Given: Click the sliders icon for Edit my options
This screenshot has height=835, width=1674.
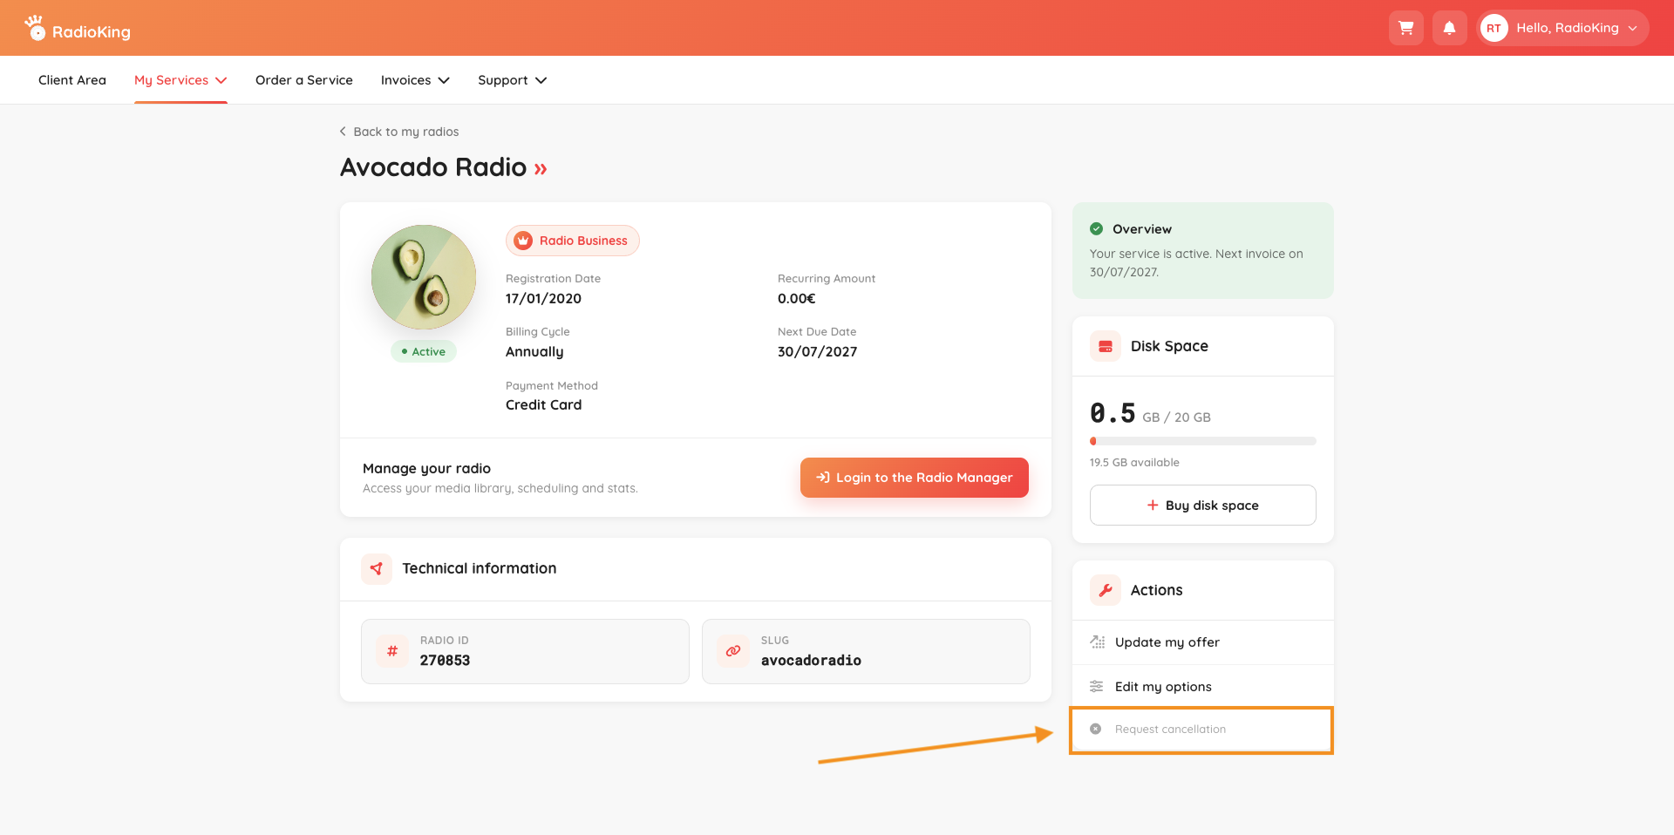Looking at the screenshot, I should click(1097, 687).
